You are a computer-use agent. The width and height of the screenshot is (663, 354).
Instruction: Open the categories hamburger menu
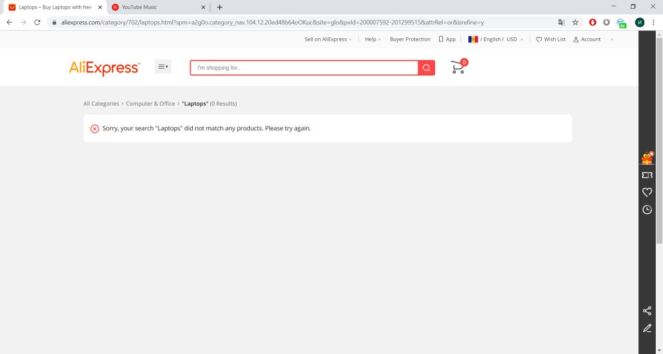(163, 67)
